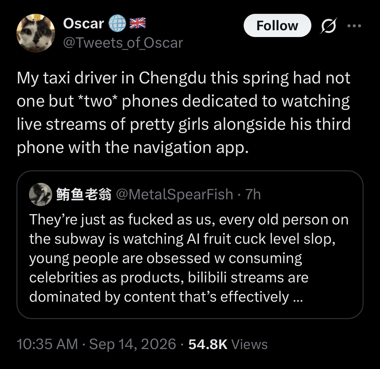
Task: Open the Grok slashed-circle icon
Action: [x=329, y=25]
